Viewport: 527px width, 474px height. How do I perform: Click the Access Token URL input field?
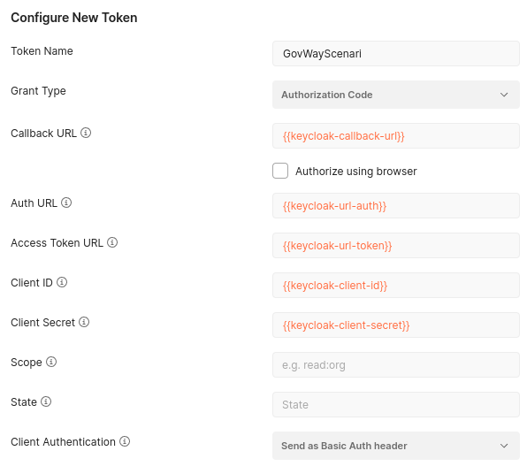point(396,246)
